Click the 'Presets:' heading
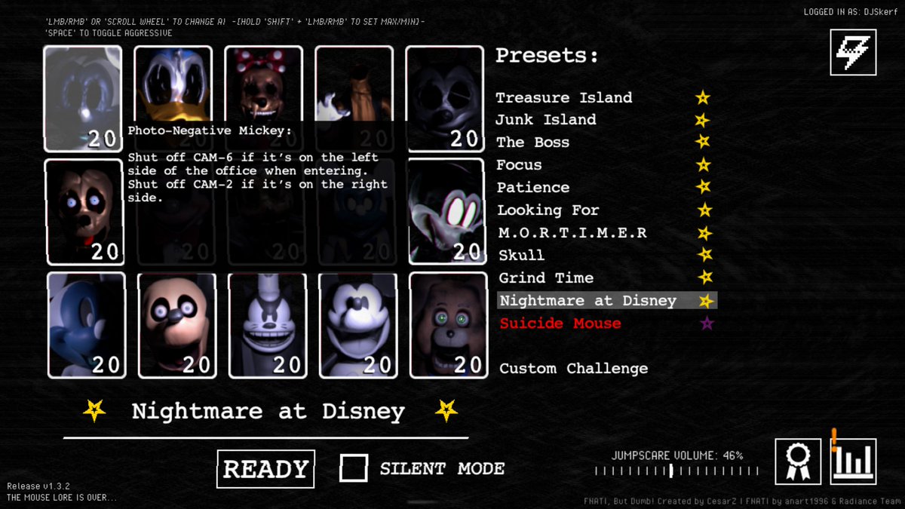 point(547,57)
